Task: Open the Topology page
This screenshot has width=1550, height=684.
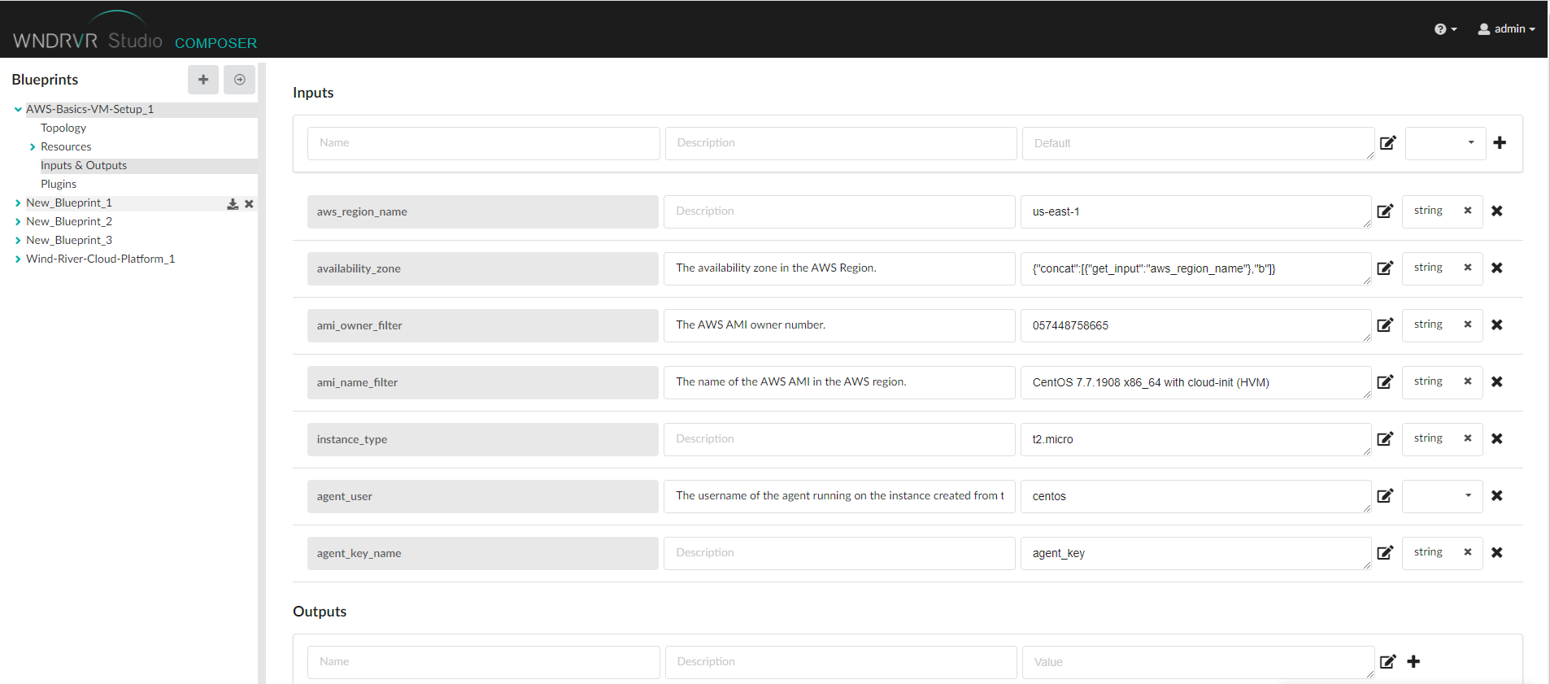Action: point(63,129)
